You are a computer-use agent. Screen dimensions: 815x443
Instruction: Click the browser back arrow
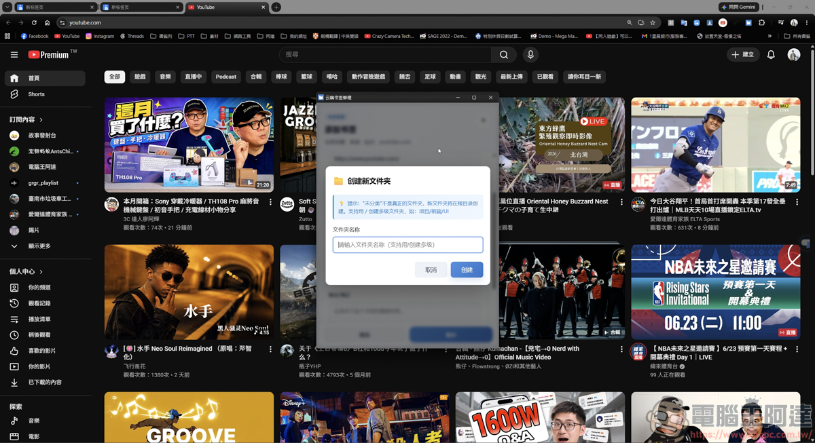pyautogui.click(x=8, y=22)
